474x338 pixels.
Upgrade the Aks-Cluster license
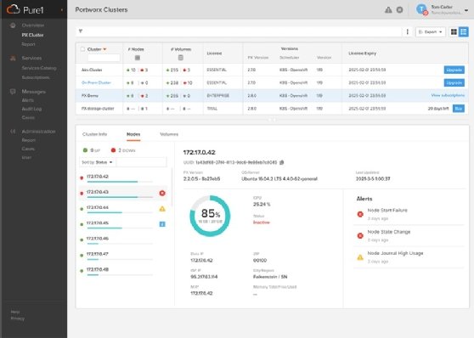(454, 70)
